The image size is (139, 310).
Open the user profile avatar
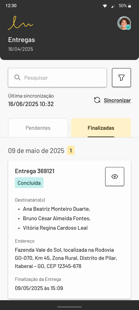point(124,23)
